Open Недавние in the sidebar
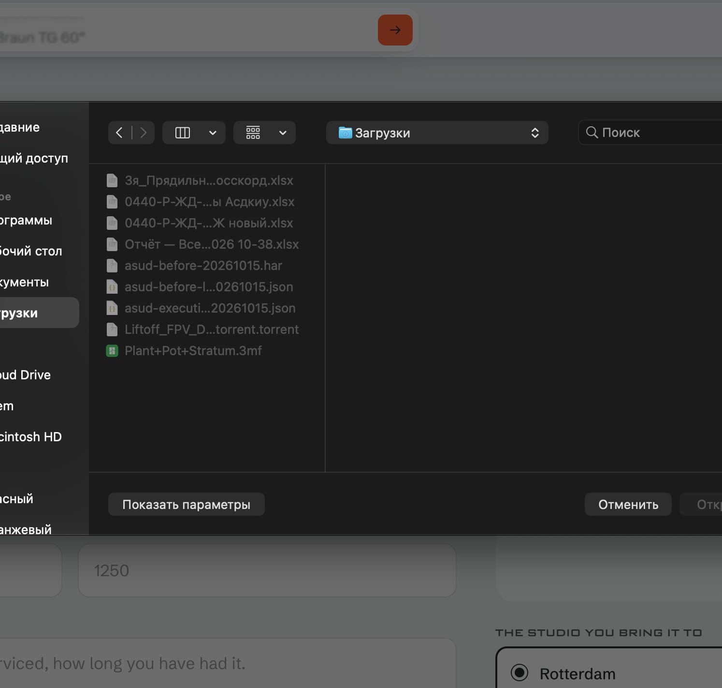Image resolution: width=722 pixels, height=688 pixels. [20, 127]
